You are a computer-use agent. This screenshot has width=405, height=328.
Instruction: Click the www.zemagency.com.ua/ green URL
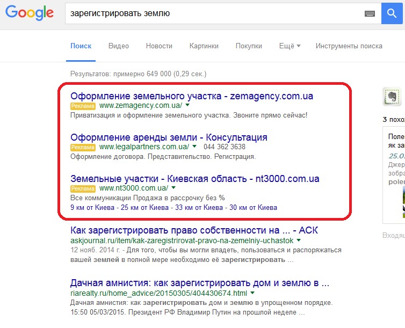click(141, 105)
